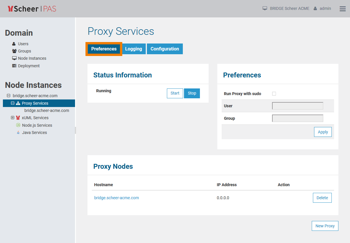350x243 pixels.
Task: Enable Run Proxy with sudo
Action: 274,94
